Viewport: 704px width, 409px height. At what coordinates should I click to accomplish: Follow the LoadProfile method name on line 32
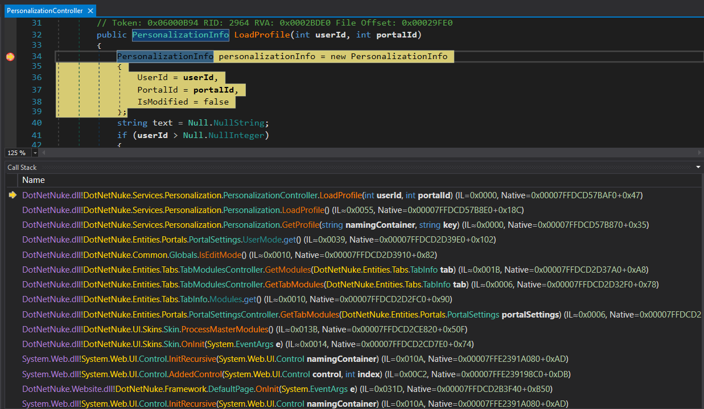click(262, 35)
